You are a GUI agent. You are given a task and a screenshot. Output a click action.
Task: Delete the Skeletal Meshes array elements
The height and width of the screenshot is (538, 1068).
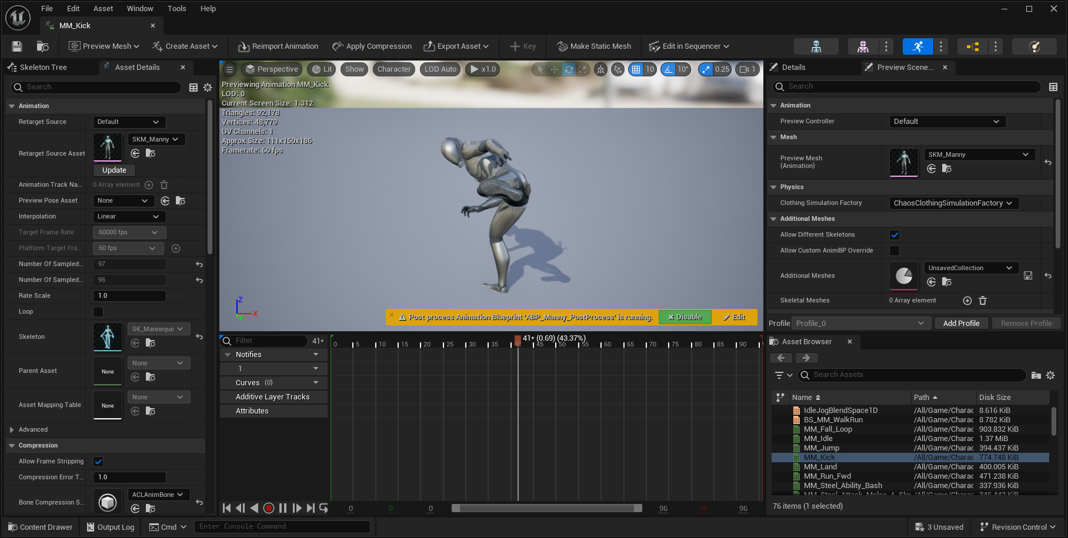coord(983,301)
